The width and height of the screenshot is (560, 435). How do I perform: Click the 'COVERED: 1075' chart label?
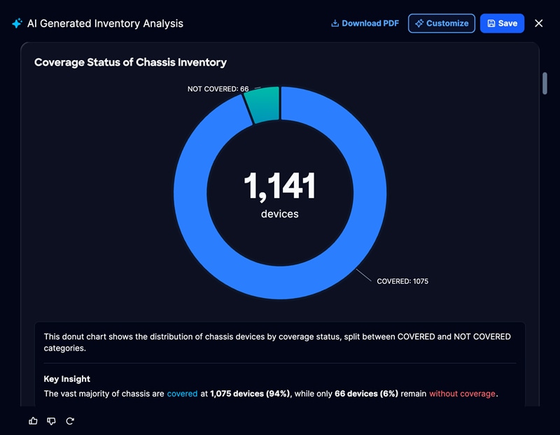coord(402,281)
